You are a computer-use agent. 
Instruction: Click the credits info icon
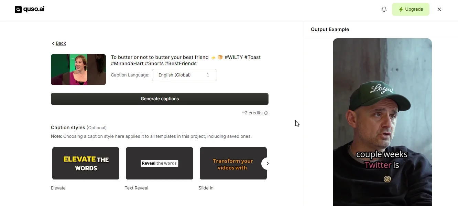tap(266, 113)
